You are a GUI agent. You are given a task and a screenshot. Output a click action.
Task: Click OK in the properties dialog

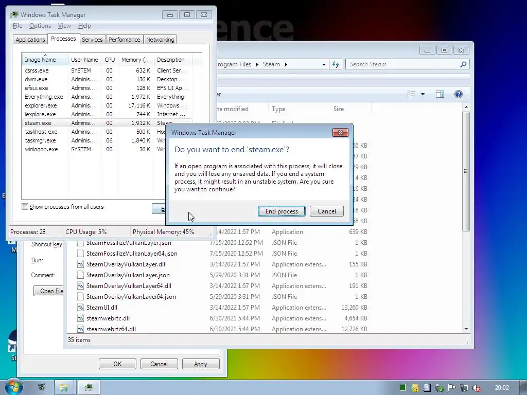click(117, 364)
